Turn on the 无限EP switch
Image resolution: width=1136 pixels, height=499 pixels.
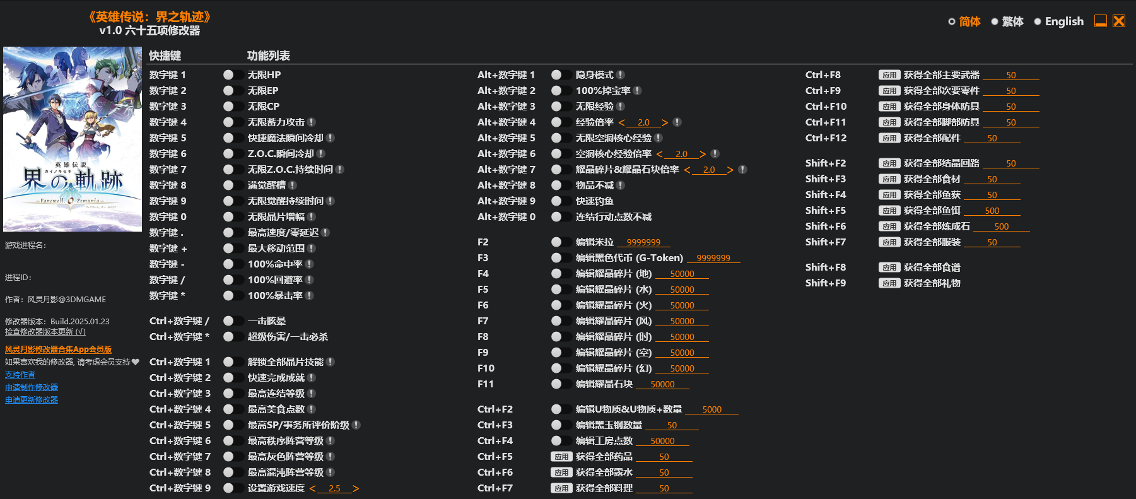(x=233, y=91)
